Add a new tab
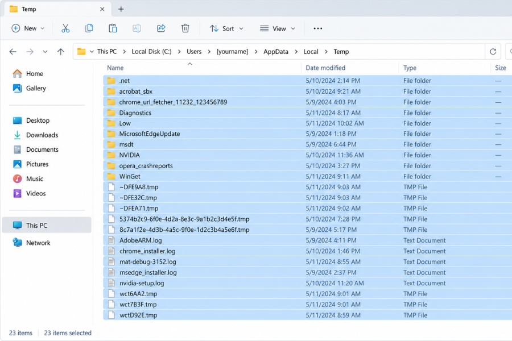This screenshot has height=341, width=512. [x=121, y=9]
